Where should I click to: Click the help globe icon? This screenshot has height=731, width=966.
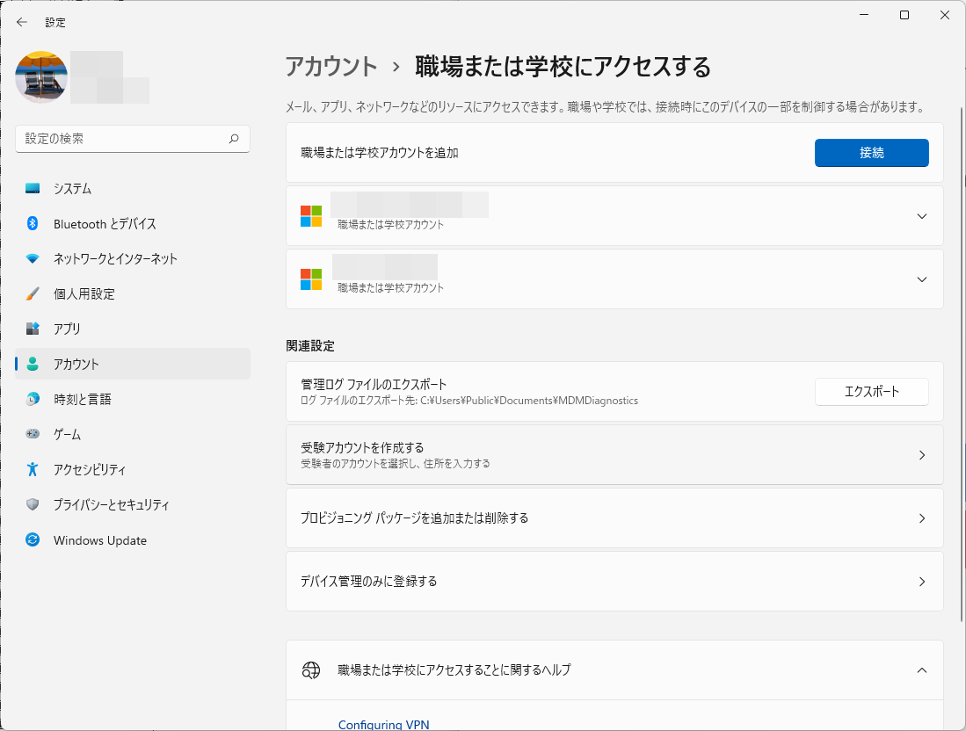(x=310, y=669)
